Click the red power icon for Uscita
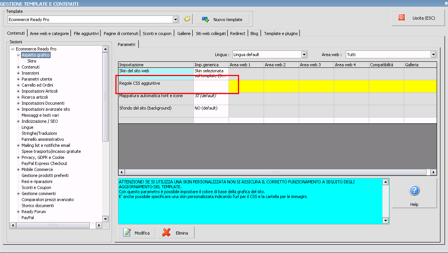 (x=402, y=18)
